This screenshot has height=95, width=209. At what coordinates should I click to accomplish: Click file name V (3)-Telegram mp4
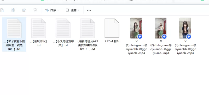(185, 47)
